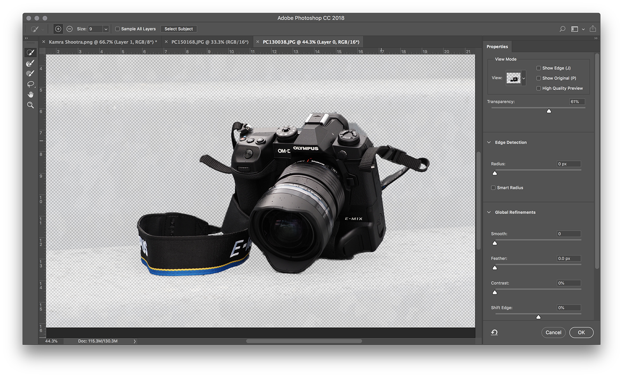Collapse the Global Refinements section

click(489, 212)
